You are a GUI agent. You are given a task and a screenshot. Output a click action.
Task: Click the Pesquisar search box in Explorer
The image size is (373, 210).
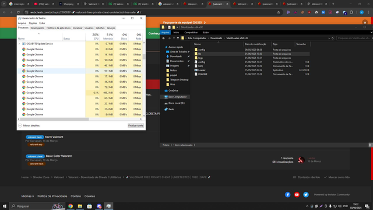click(354, 38)
